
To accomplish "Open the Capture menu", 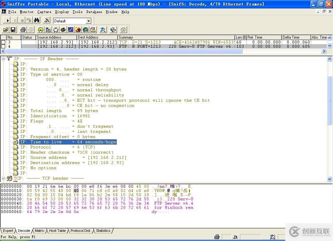I will click(x=44, y=12).
